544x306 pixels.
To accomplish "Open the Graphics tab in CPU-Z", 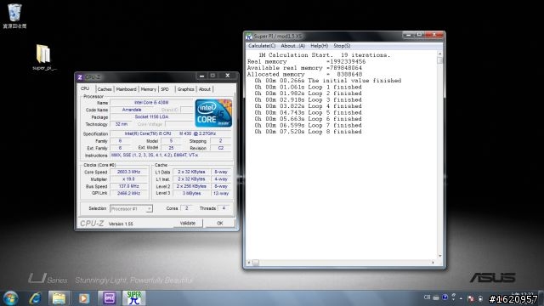I will pyautogui.click(x=185, y=89).
